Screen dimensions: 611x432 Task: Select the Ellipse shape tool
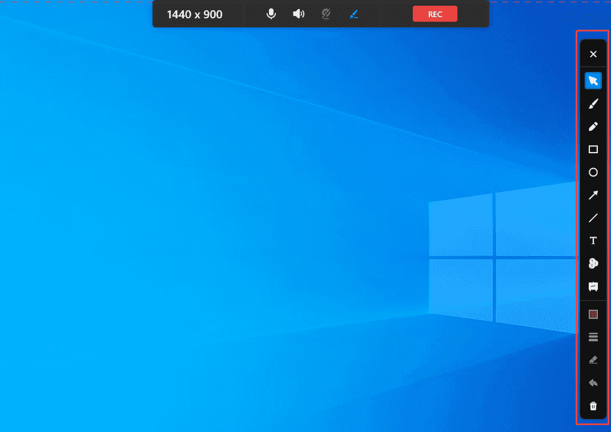click(593, 172)
